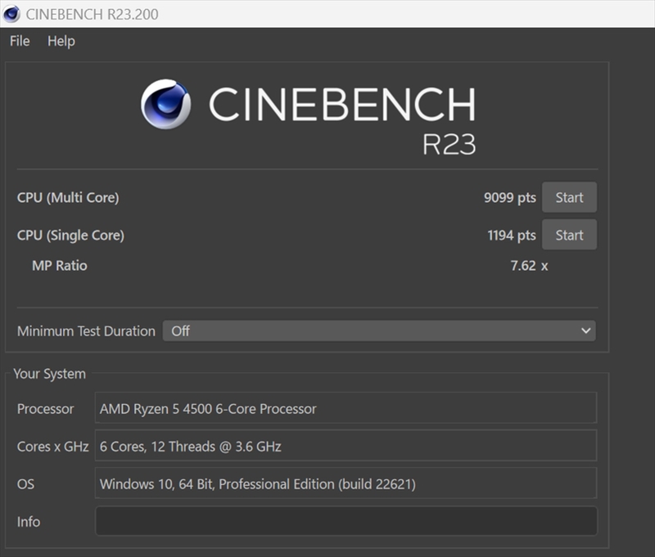Click the Processor label
Viewport: 655px width, 557px height.
(x=46, y=409)
